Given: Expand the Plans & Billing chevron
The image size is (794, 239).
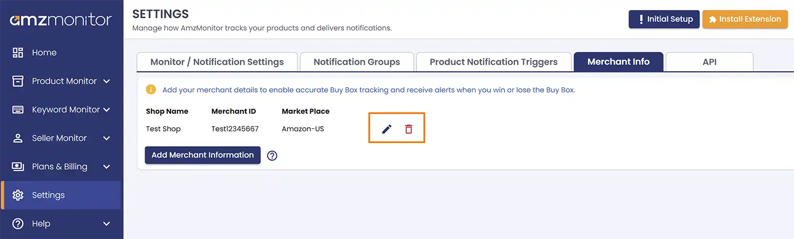Looking at the screenshot, I should (x=106, y=167).
